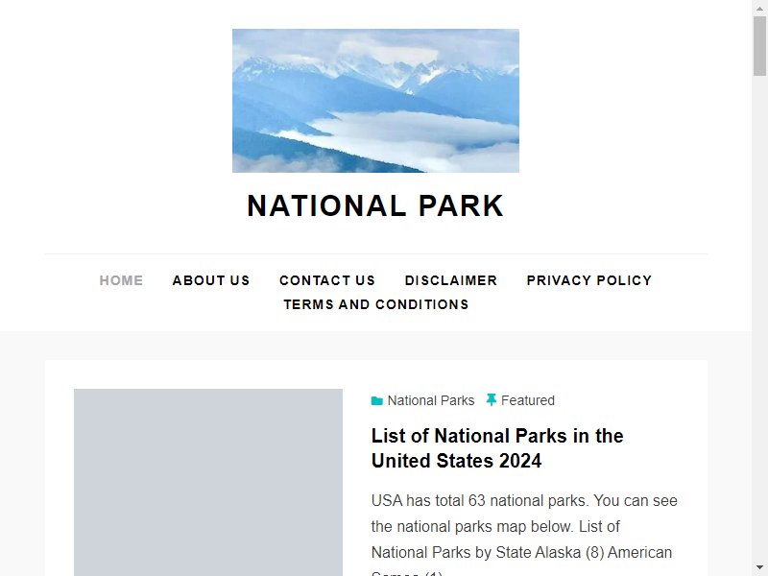Screen dimensions: 768x576
Task: Click the Featured label text
Action: point(527,400)
